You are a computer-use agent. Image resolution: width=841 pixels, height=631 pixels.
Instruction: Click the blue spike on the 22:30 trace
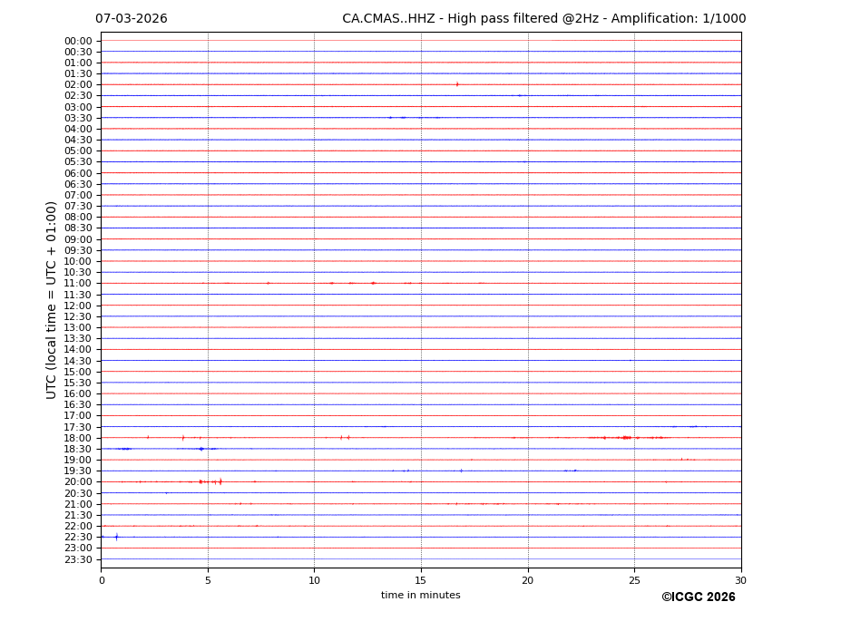point(116,537)
